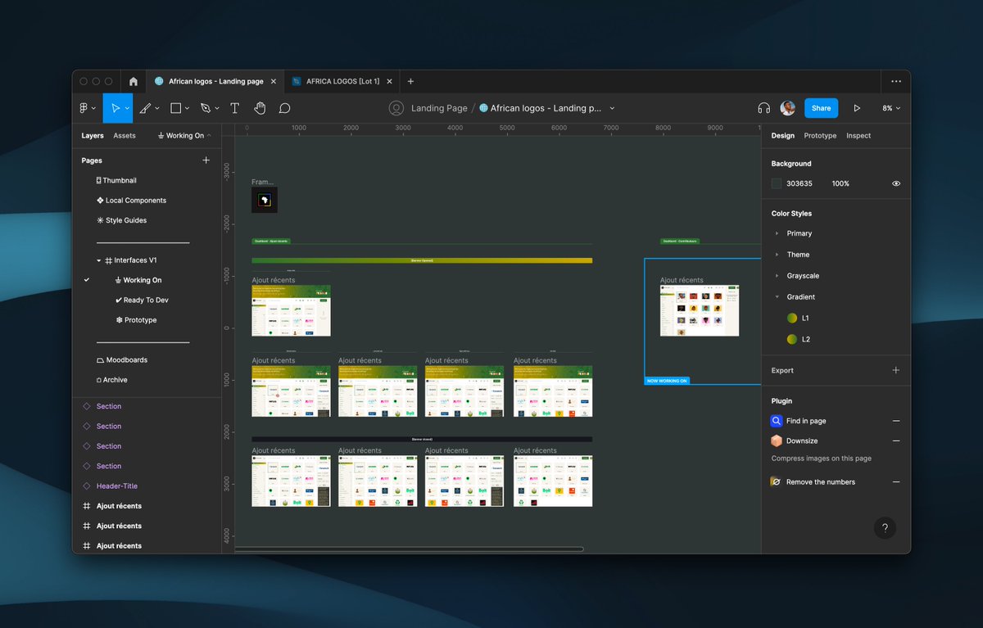Viewport: 983px width, 628px height.
Task: Expand the Grayscale color styles group
Action: pos(777,276)
